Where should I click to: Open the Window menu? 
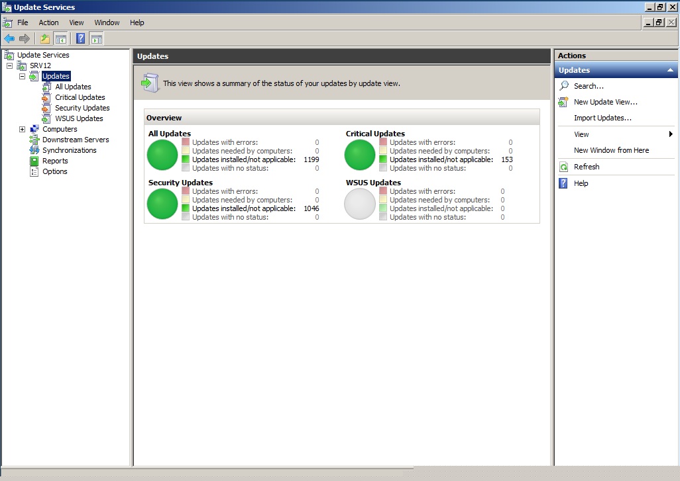pos(107,22)
